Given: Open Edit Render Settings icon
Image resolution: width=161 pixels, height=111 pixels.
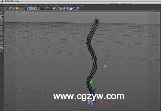Looking at the screenshot, I should click(50, 8).
